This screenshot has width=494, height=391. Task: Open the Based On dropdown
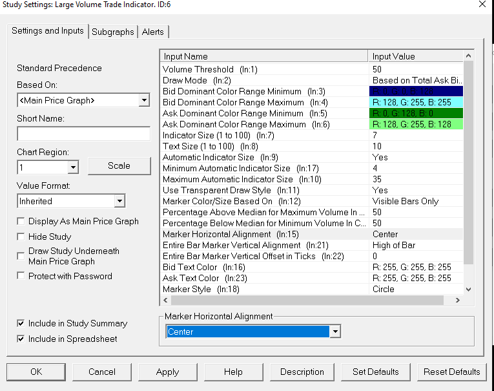coord(144,101)
